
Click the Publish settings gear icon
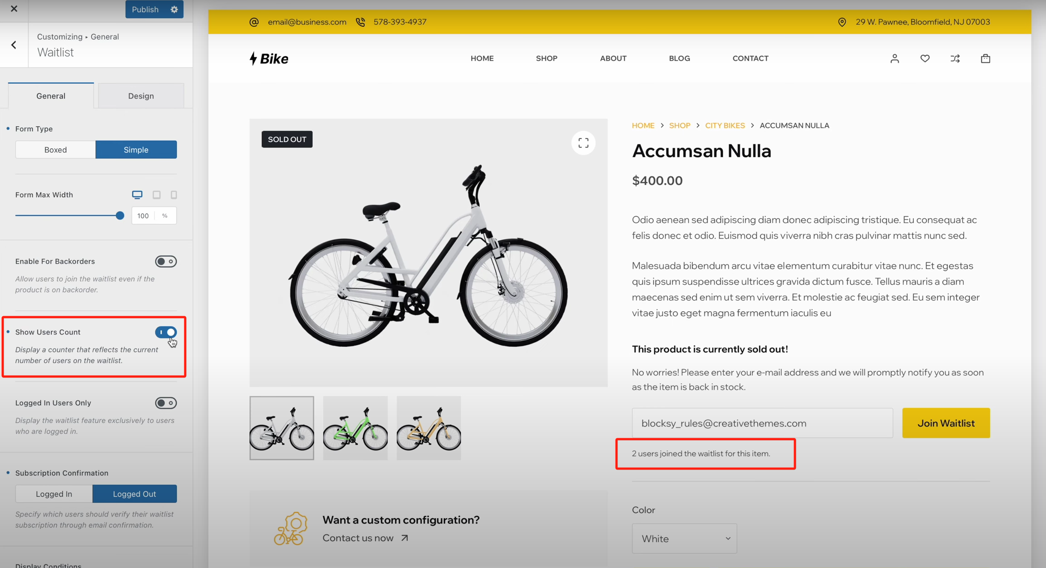pos(174,10)
